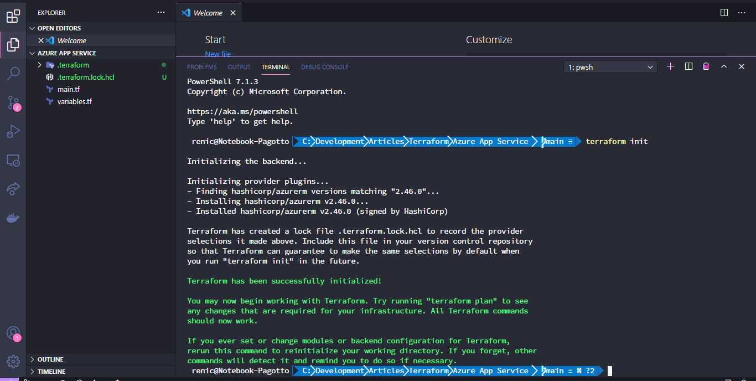Maximize the panel with up chevron

(x=724, y=66)
